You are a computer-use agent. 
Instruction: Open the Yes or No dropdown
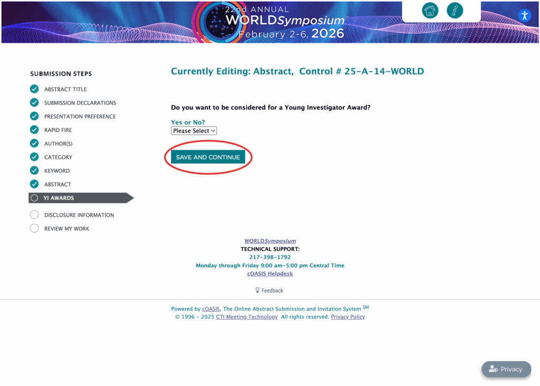(194, 131)
